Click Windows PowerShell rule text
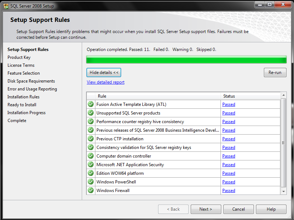 [116, 182]
